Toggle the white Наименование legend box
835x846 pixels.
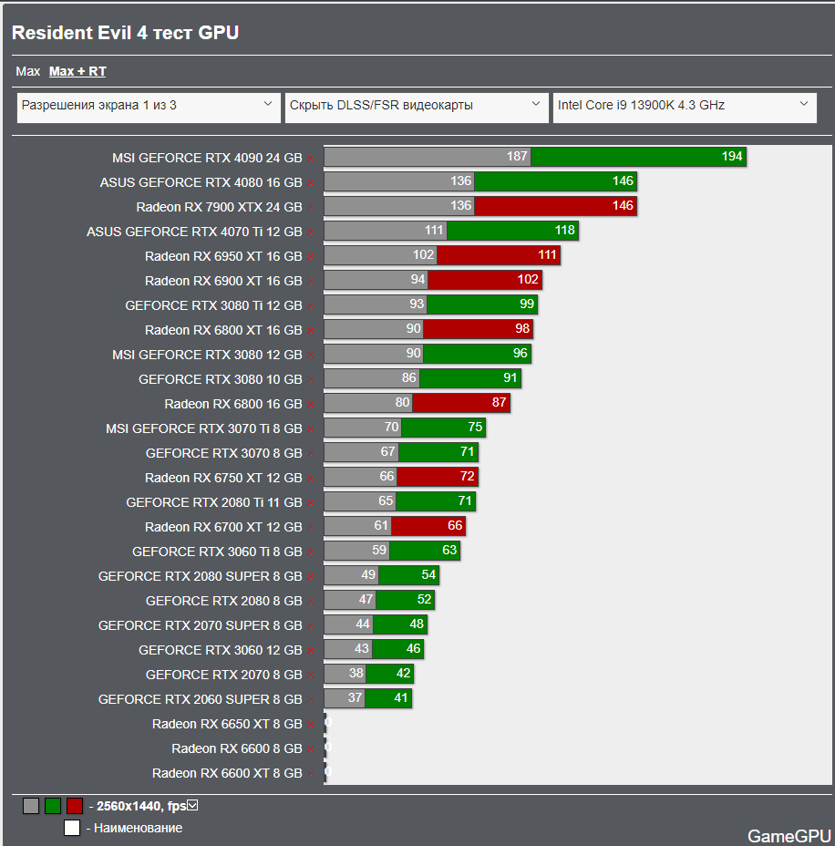click(x=72, y=828)
